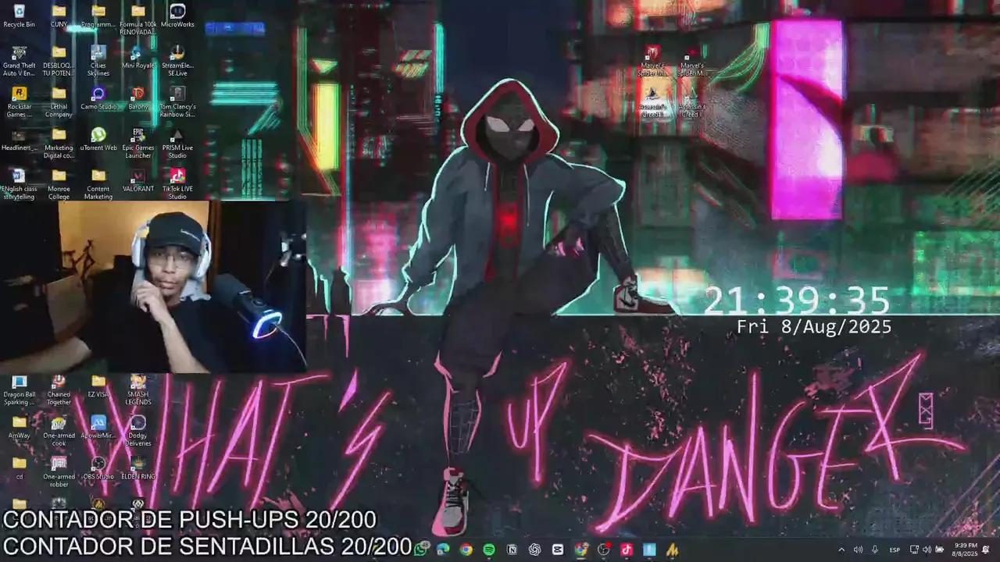Open Marvel's Spider-Man Miles shortcut, right one

(691, 62)
